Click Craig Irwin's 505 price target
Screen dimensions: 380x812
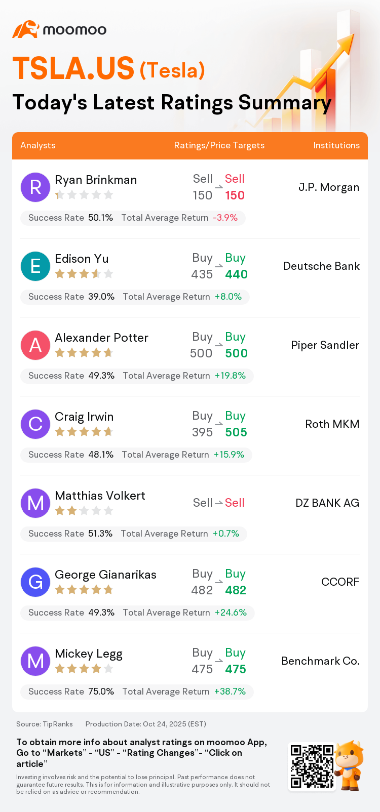(x=236, y=432)
